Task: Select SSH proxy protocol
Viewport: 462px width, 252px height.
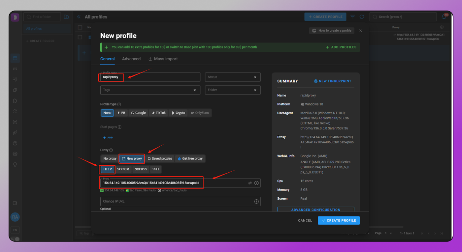Action: tap(155, 169)
